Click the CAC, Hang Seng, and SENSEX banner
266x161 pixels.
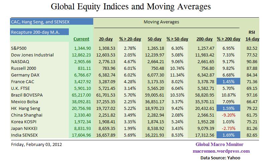pyautogui.click(x=47, y=22)
